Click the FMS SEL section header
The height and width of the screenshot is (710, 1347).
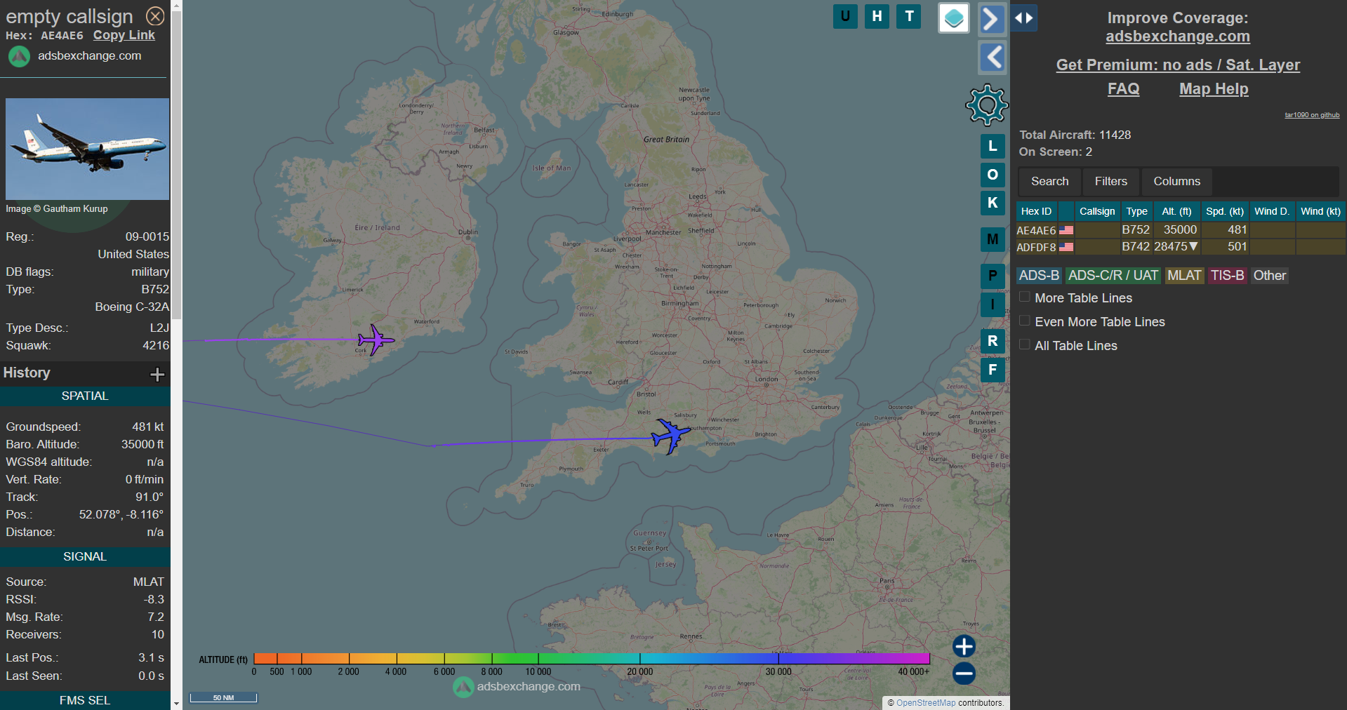pos(85,701)
